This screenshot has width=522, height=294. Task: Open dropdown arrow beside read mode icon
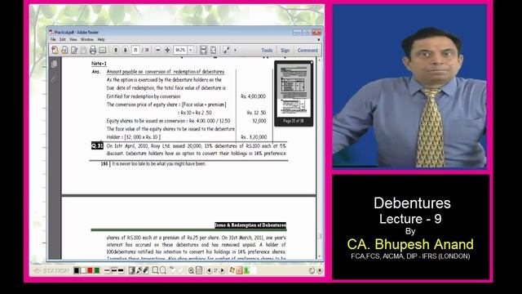coord(236,50)
